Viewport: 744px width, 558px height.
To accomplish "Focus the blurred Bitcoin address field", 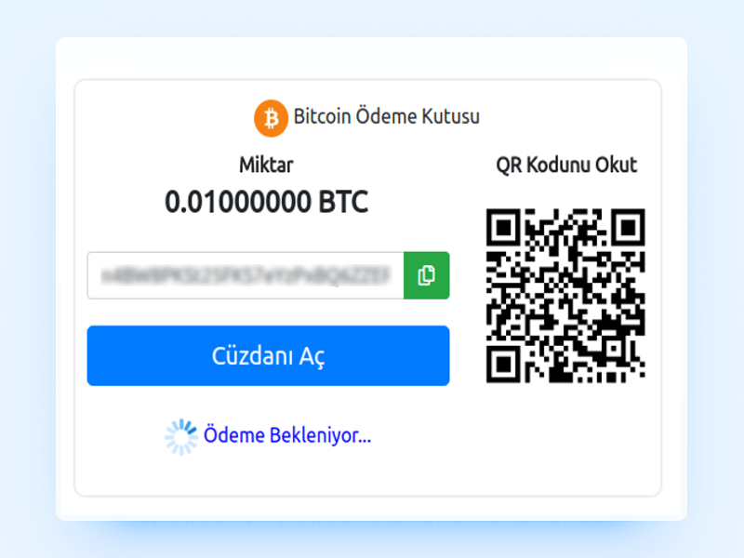I will [246, 275].
